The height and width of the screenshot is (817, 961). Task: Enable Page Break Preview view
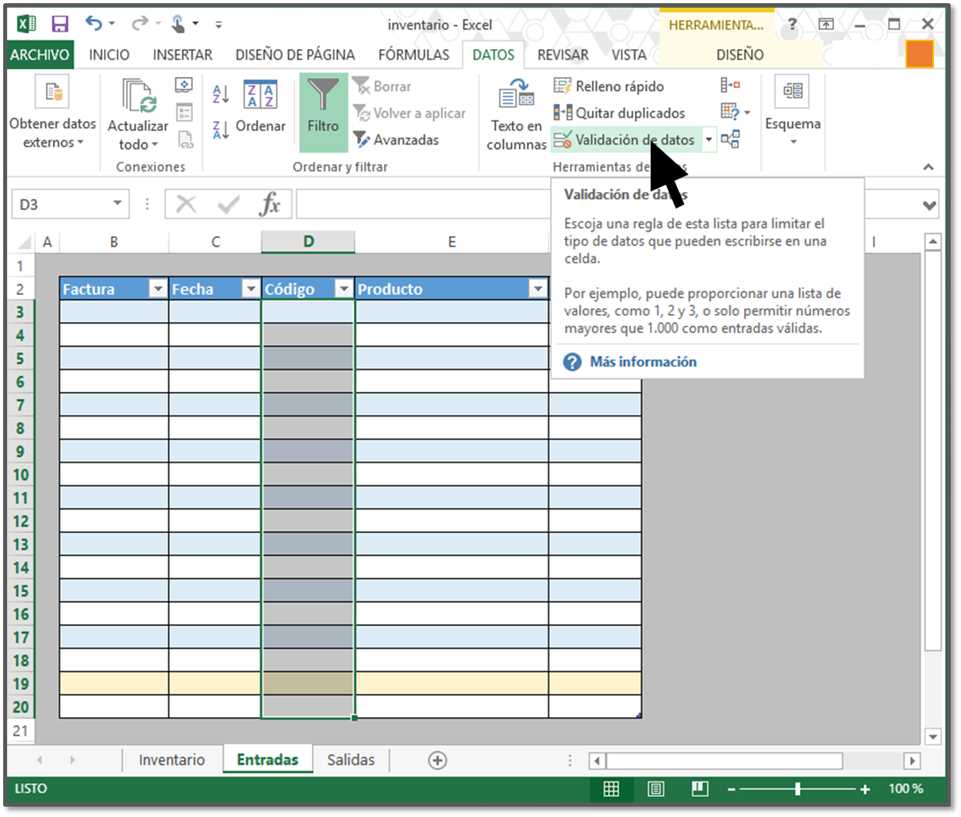pos(699,788)
